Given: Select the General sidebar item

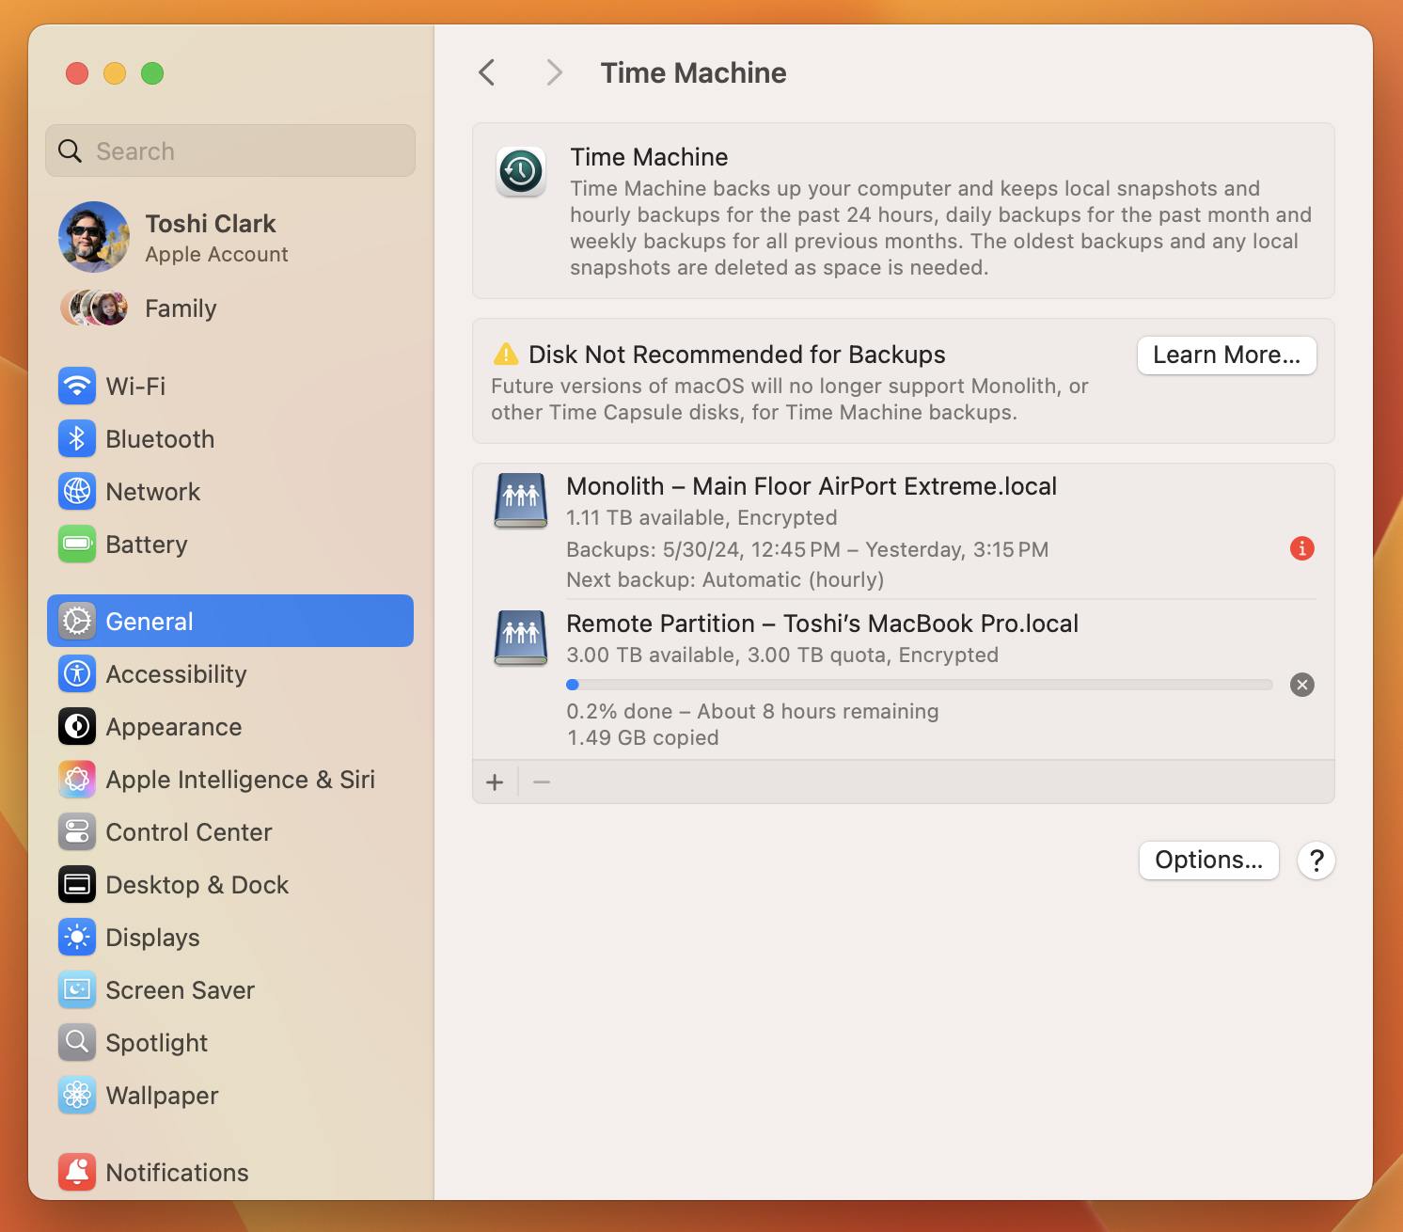Looking at the screenshot, I should pos(230,621).
